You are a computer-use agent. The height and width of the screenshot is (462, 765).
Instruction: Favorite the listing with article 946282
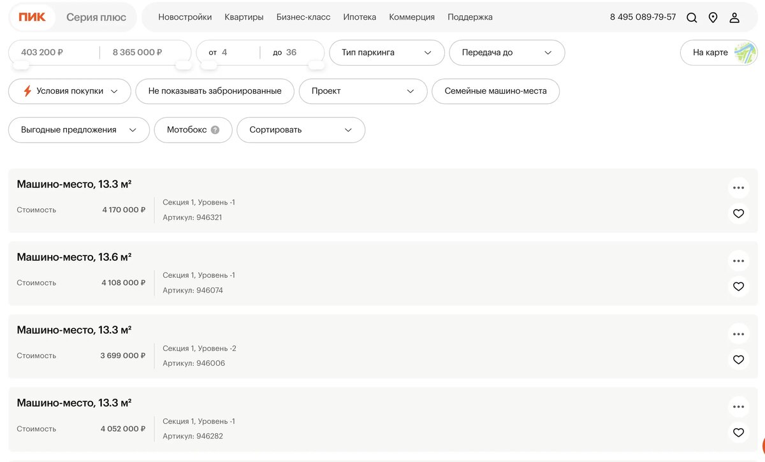tap(738, 433)
